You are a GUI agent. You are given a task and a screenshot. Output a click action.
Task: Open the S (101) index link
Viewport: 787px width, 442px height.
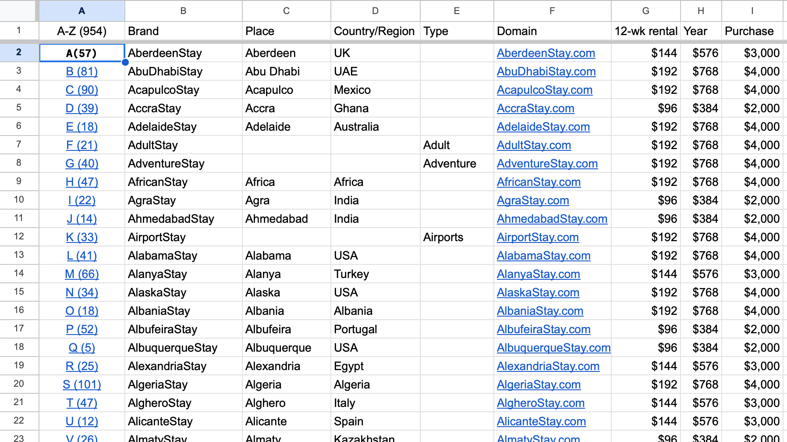pos(82,385)
